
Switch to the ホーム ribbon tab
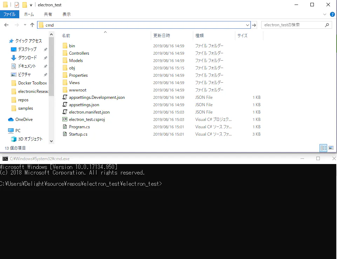click(29, 14)
